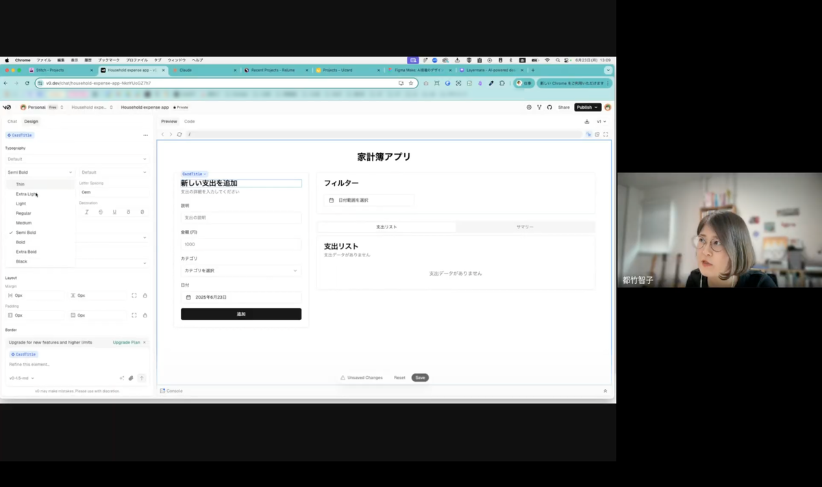The image size is (822, 487).
Task: Toggle the element select cursor icon
Action: [588, 135]
